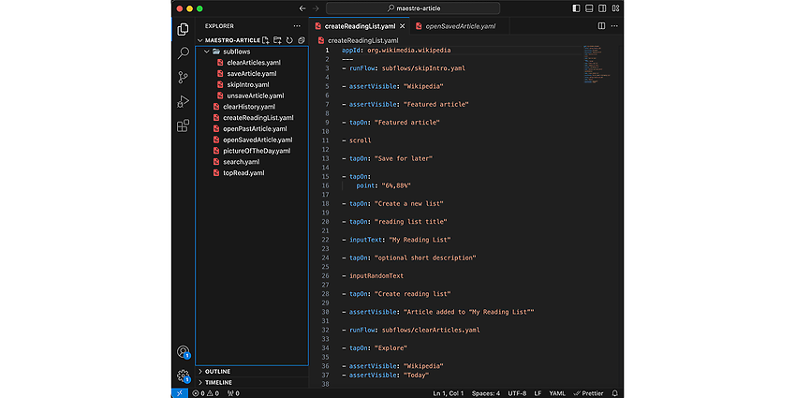
Task: Open the Search view in the activity bar
Action: (x=183, y=53)
